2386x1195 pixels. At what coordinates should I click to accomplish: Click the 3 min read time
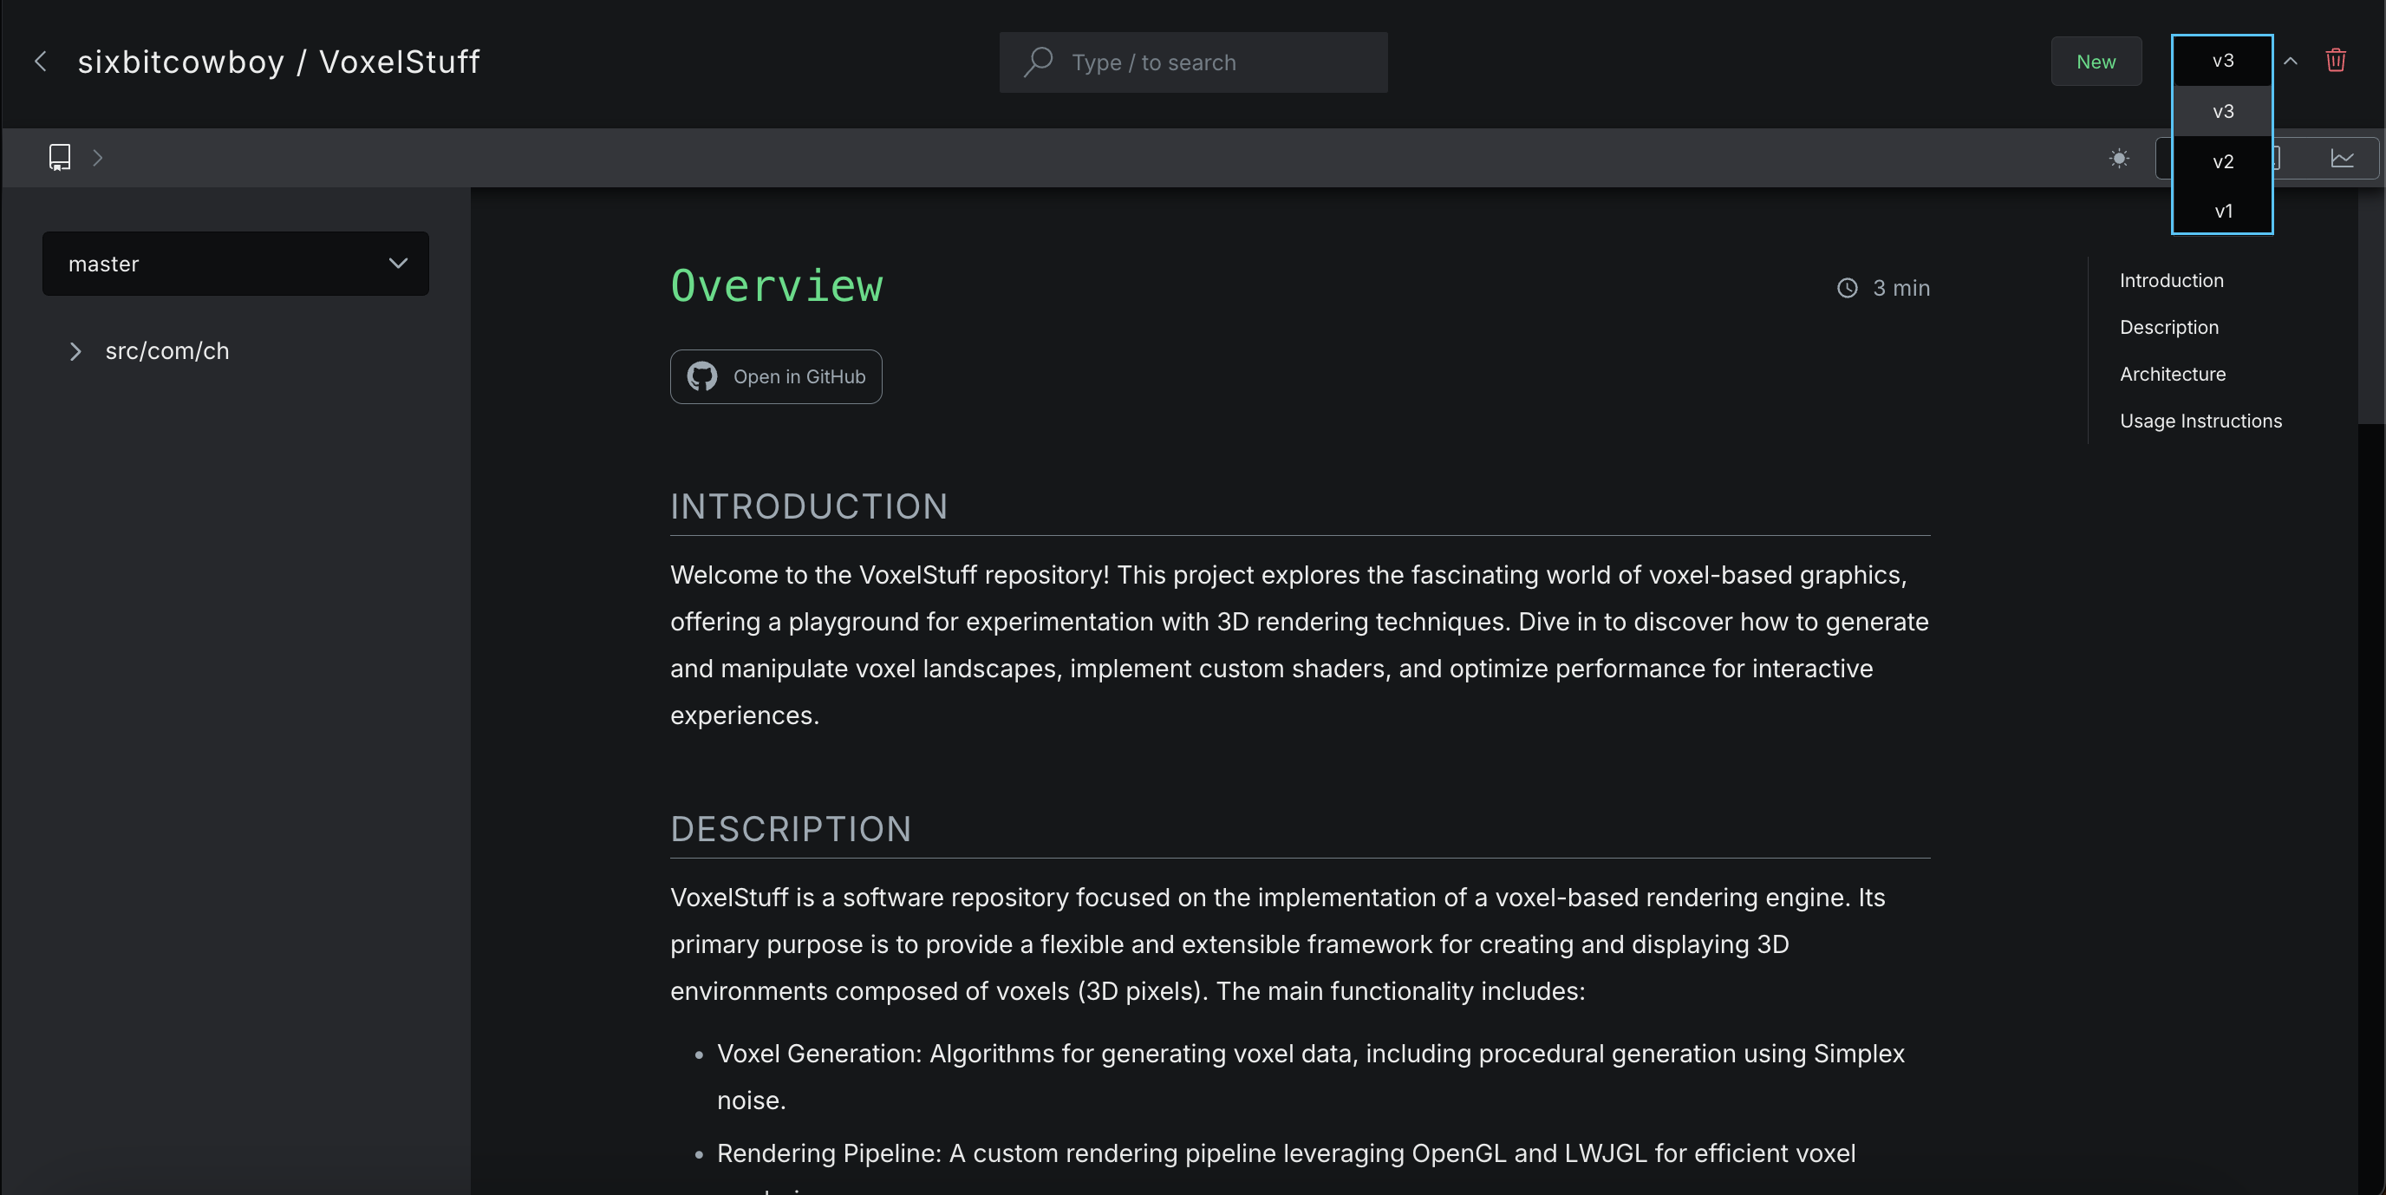(x=1900, y=288)
